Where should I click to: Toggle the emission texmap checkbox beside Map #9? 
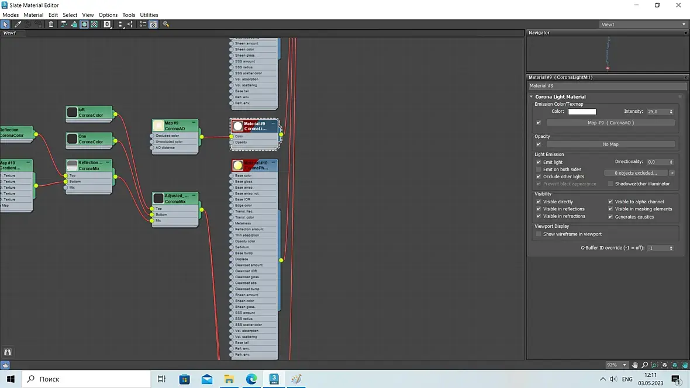pyautogui.click(x=539, y=123)
